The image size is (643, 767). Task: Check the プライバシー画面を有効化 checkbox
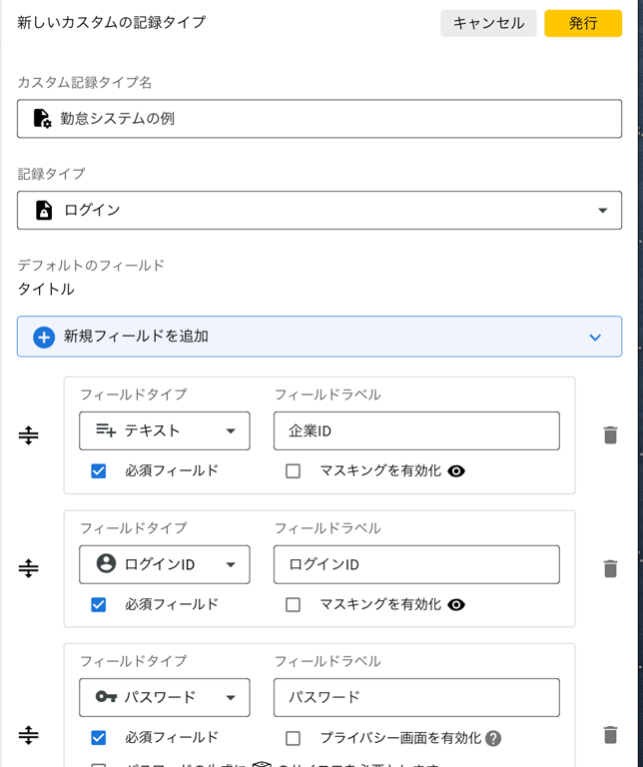[293, 738]
